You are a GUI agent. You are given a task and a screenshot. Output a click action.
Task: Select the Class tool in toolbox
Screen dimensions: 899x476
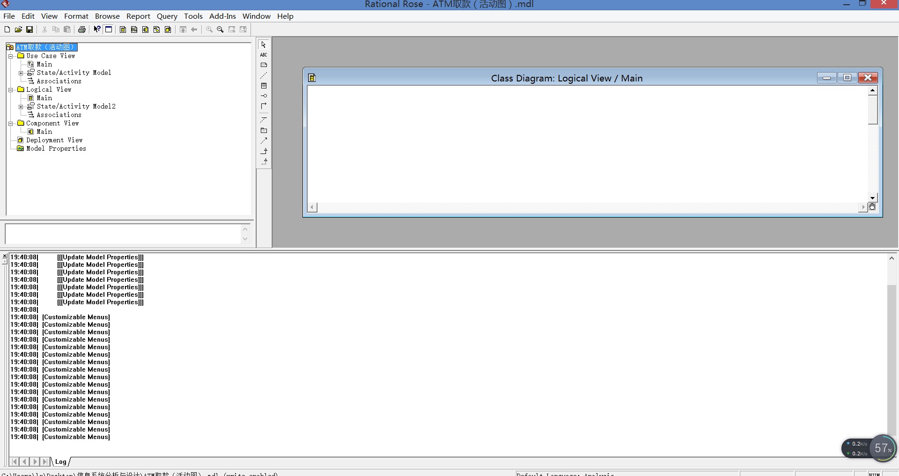coord(264,86)
